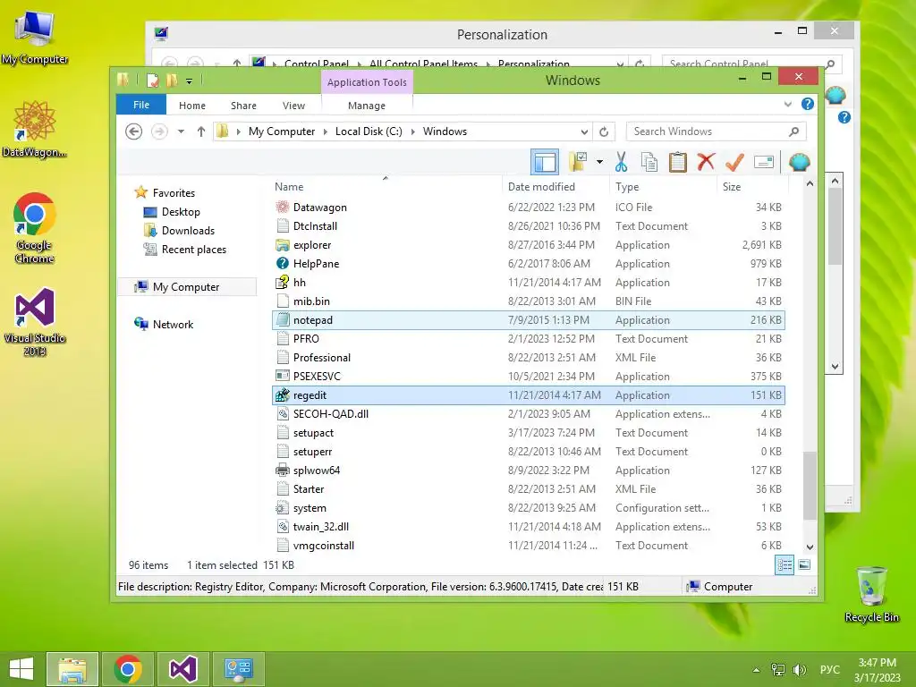
Task: Refresh the Windows folder view
Action: 604,131
